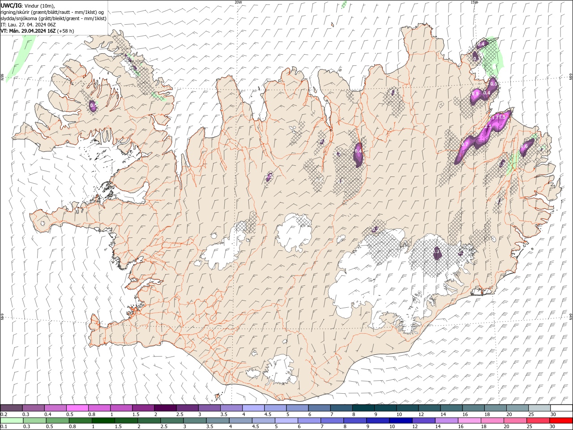Pick the white top swatch starting at 30
This screenshot has width=573, height=430.
[x=561, y=408]
